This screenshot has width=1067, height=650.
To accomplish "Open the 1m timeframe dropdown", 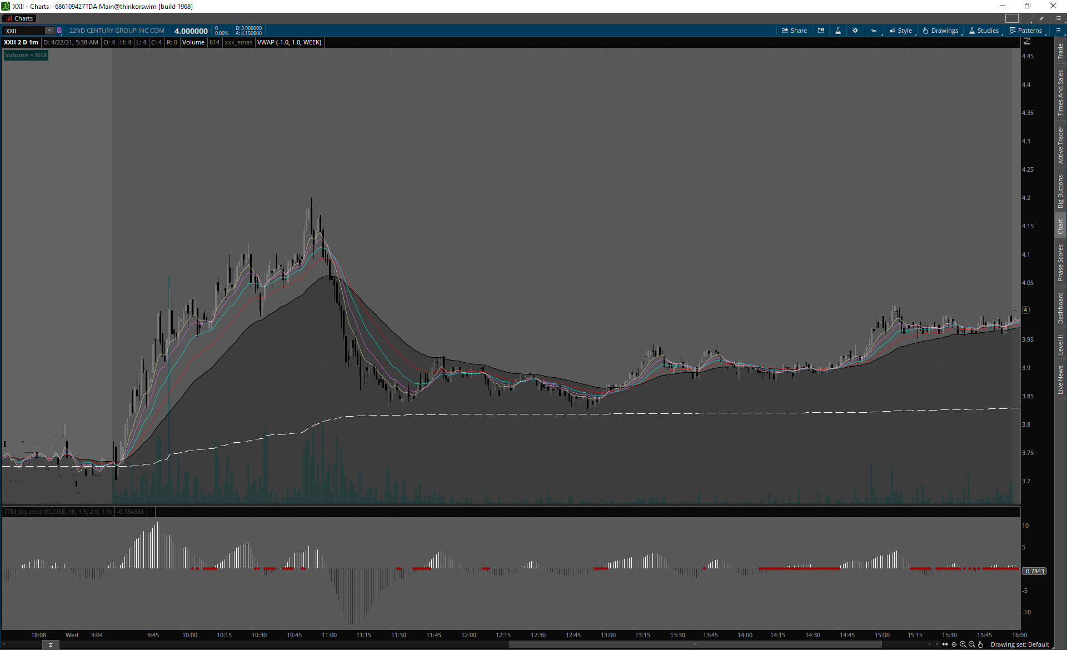I will coord(874,31).
